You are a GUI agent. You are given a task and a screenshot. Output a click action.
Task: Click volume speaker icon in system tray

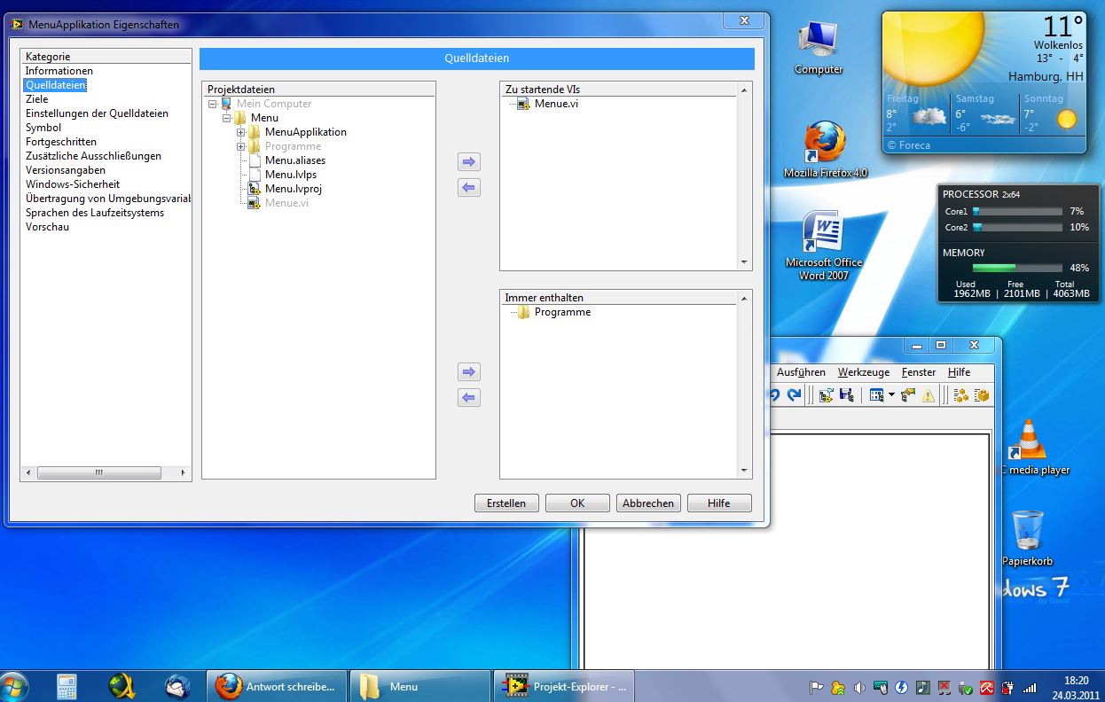pyautogui.click(x=858, y=687)
